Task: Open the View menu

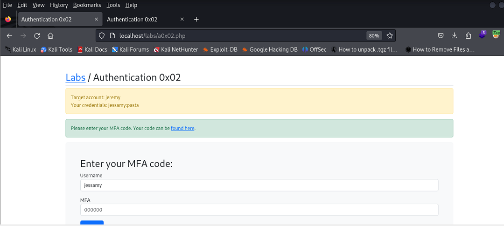Action: 39,5
